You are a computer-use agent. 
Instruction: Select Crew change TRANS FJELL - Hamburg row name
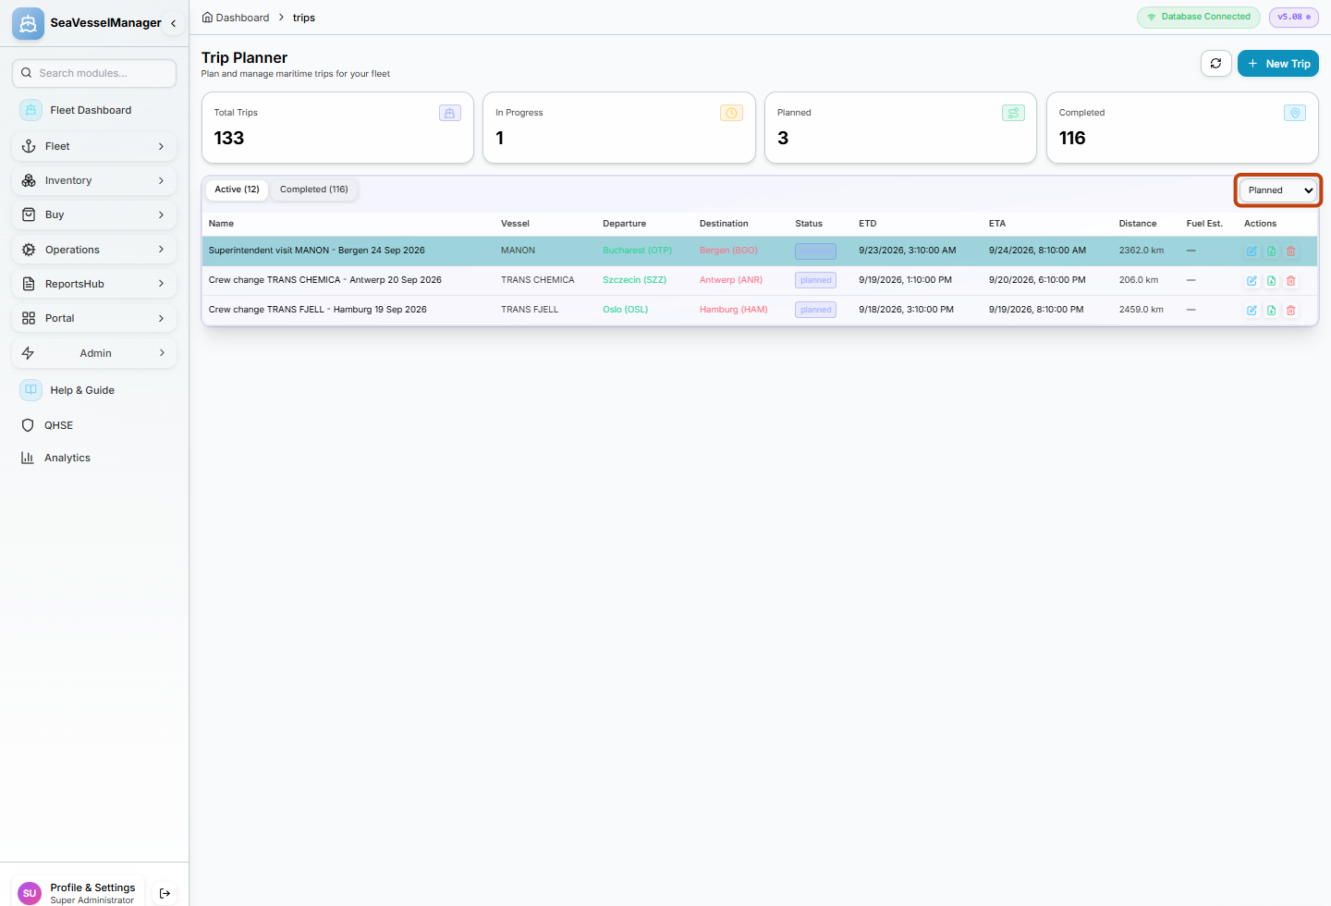[318, 310]
